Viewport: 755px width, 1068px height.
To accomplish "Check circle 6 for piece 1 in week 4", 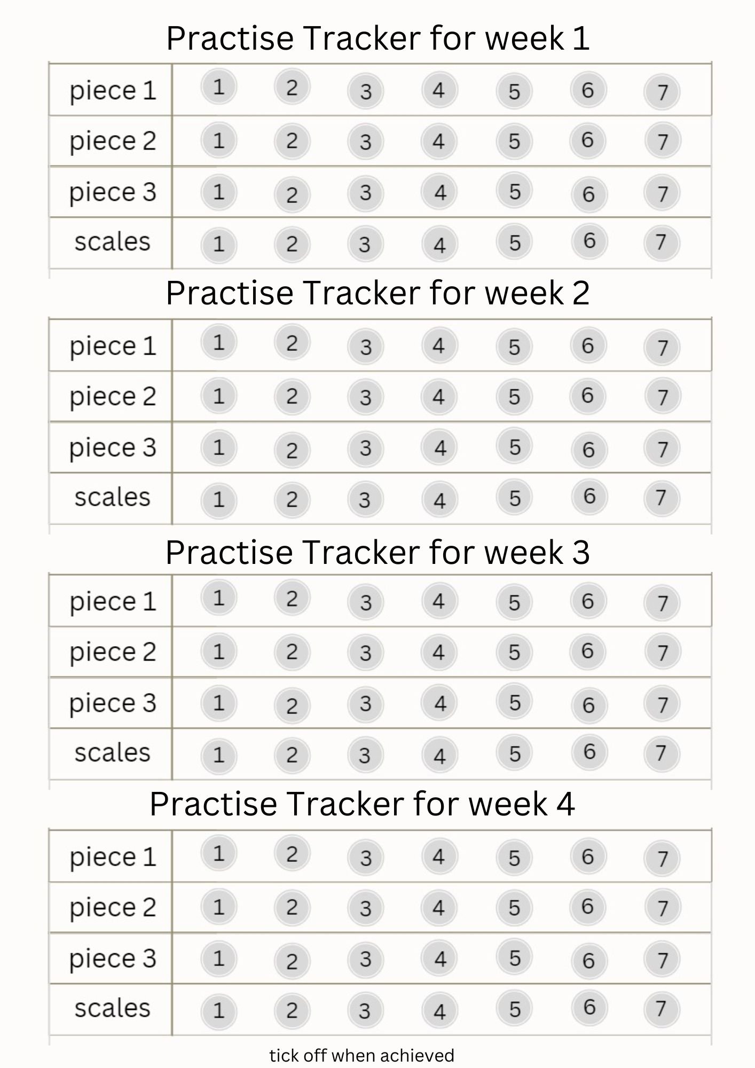I will pos(587,857).
